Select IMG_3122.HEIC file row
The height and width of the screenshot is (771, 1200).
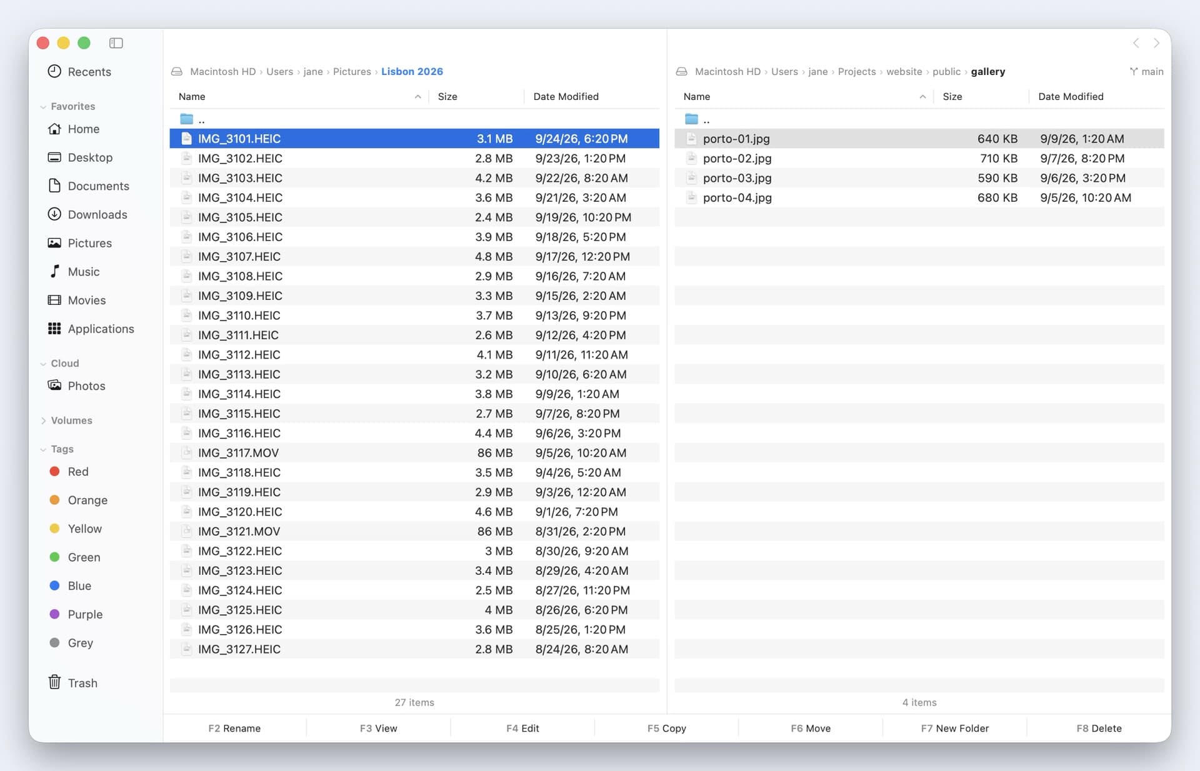414,550
